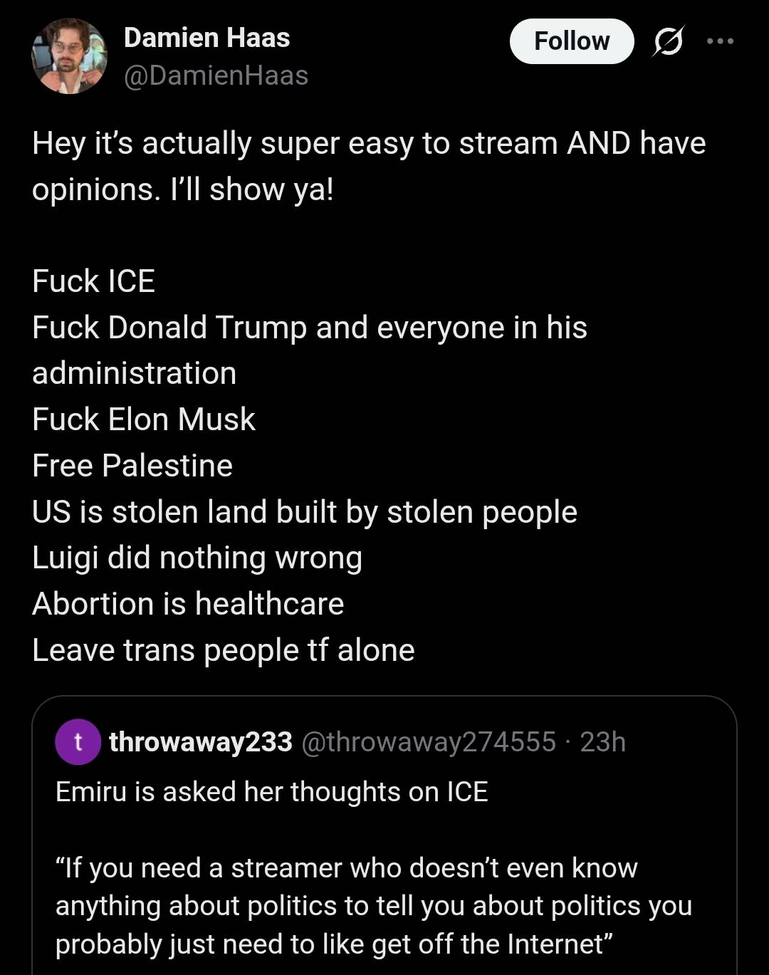Click the "Leave trans people tf alone" line
The height and width of the screenshot is (975, 769).
(223, 650)
